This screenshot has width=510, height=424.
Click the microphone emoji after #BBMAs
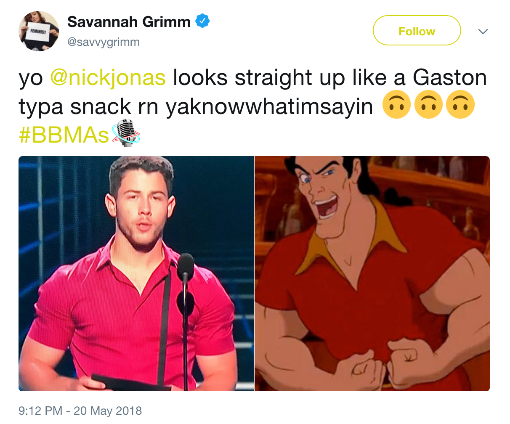pos(125,133)
